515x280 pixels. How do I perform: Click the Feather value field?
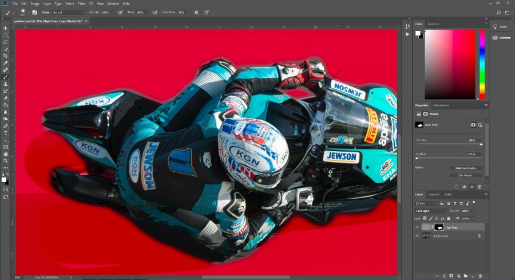click(473, 154)
